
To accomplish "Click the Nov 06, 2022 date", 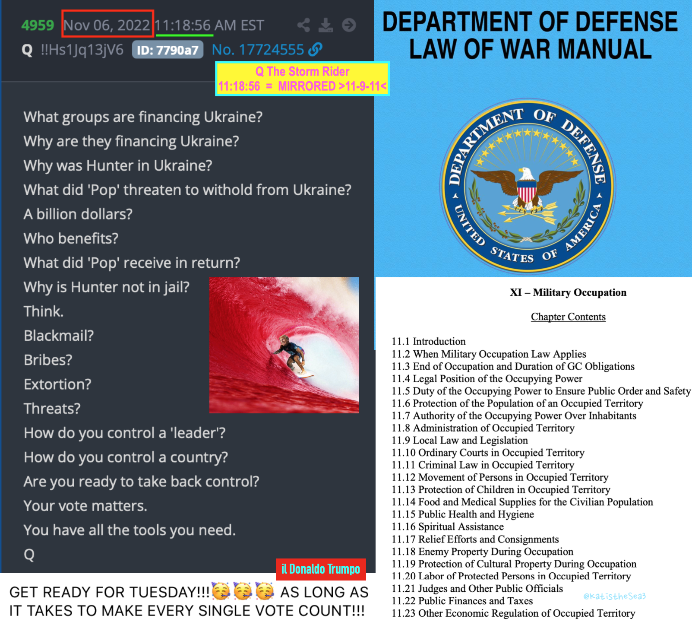I will [x=107, y=25].
